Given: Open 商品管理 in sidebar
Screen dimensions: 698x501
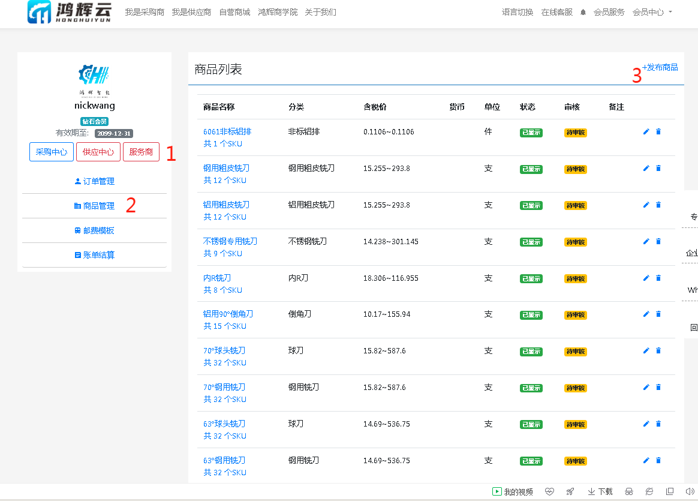Looking at the screenshot, I should pyautogui.click(x=94, y=206).
